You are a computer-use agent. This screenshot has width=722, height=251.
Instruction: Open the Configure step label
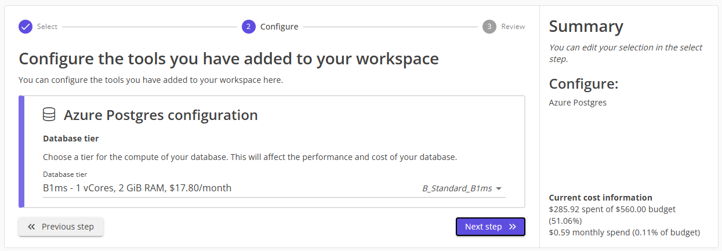280,27
